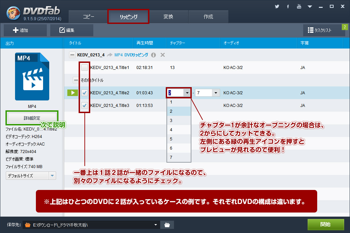350x233 pixels.
Task: Select chapter 6 from the list
Action: 179,148
